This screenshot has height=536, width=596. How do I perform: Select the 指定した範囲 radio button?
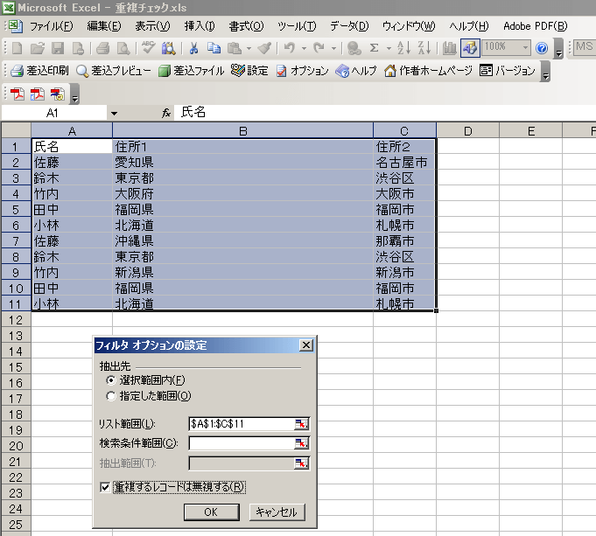[110, 395]
